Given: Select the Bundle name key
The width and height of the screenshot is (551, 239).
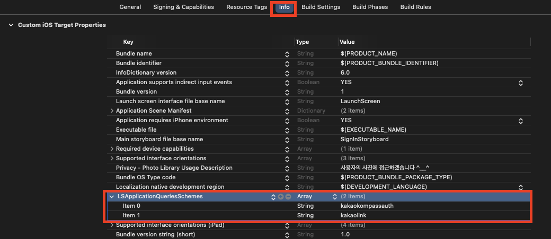Looking at the screenshot, I should point(134,54).
